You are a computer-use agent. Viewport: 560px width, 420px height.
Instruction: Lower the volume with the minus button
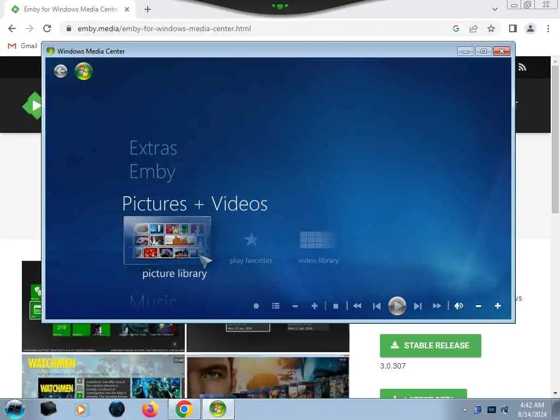coord(479,306)
